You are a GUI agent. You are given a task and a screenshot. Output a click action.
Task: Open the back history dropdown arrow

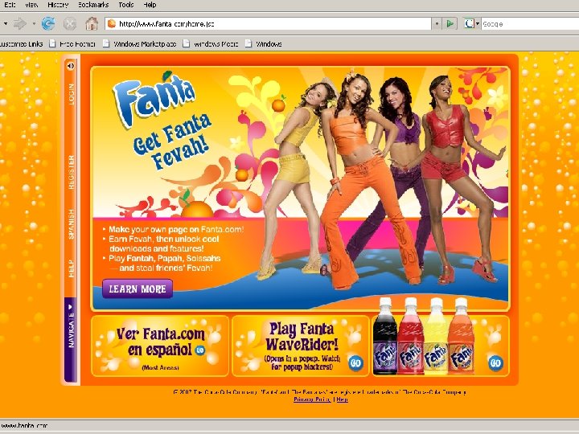coord(5,24)
